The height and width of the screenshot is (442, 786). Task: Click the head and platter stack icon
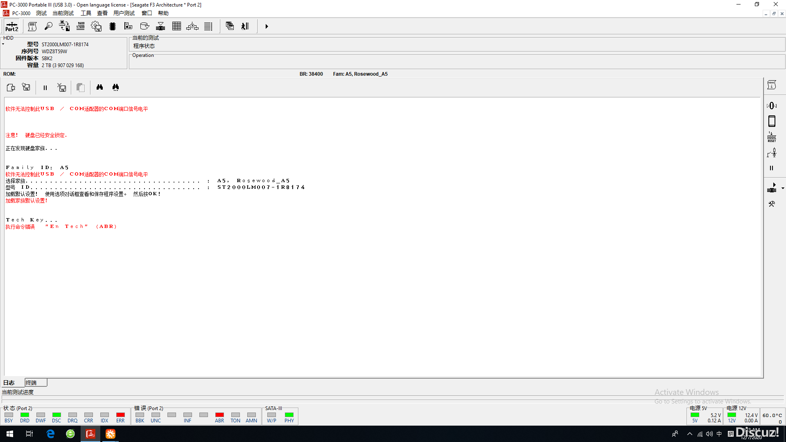click(x=160, y=27)
